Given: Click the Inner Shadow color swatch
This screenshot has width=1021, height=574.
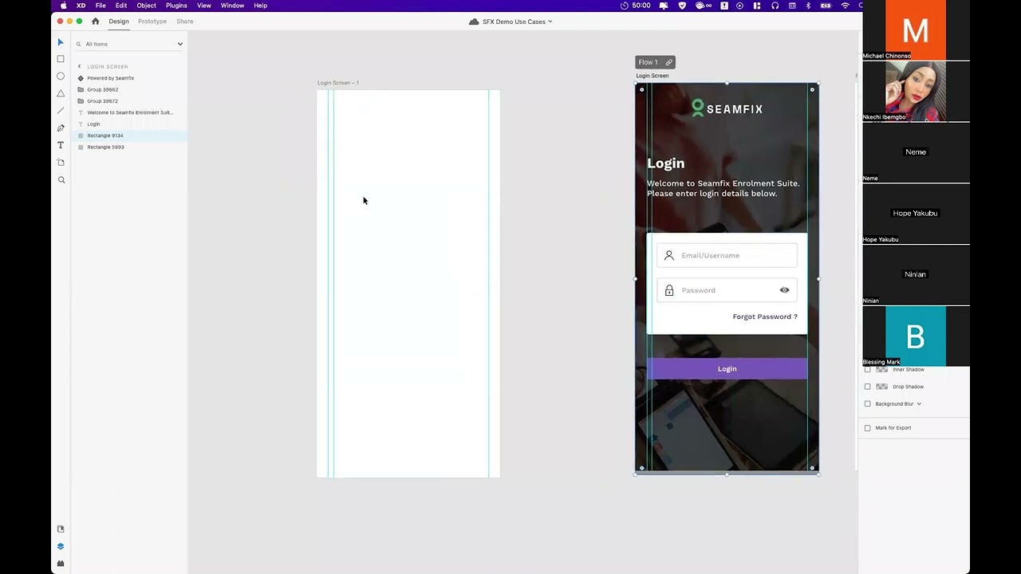Looking at the screenshot, I should coord(881,370).
